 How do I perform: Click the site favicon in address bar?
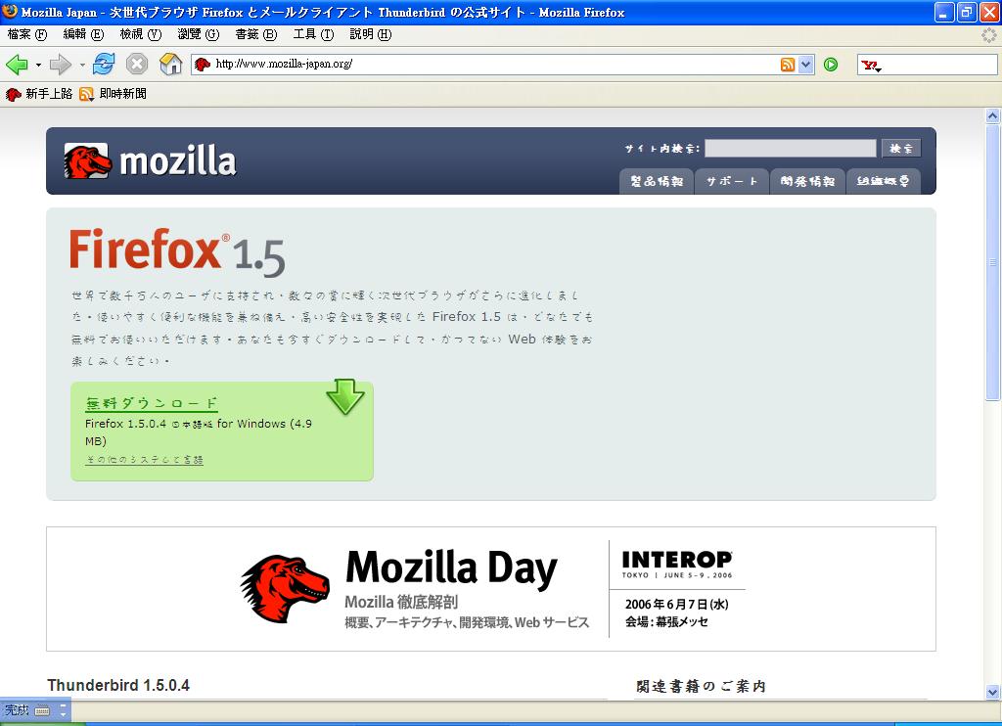tap(203, 64)
